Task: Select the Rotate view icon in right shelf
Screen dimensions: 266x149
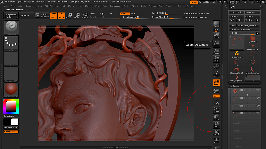Action: coord(216,133)
